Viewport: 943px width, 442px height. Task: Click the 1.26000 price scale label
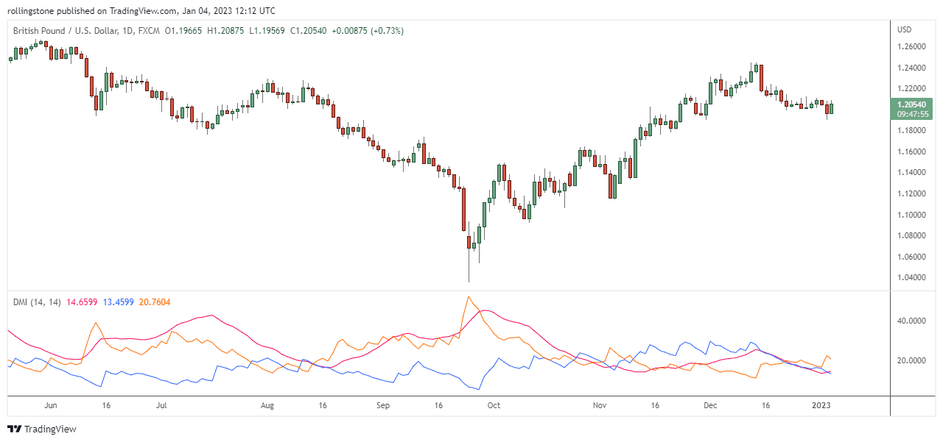click(914, 46)
